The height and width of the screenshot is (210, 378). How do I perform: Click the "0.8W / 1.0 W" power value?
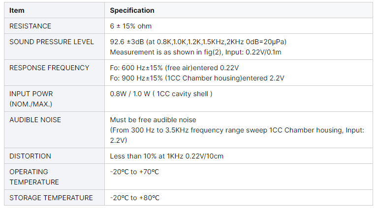(x=161, y=94)
